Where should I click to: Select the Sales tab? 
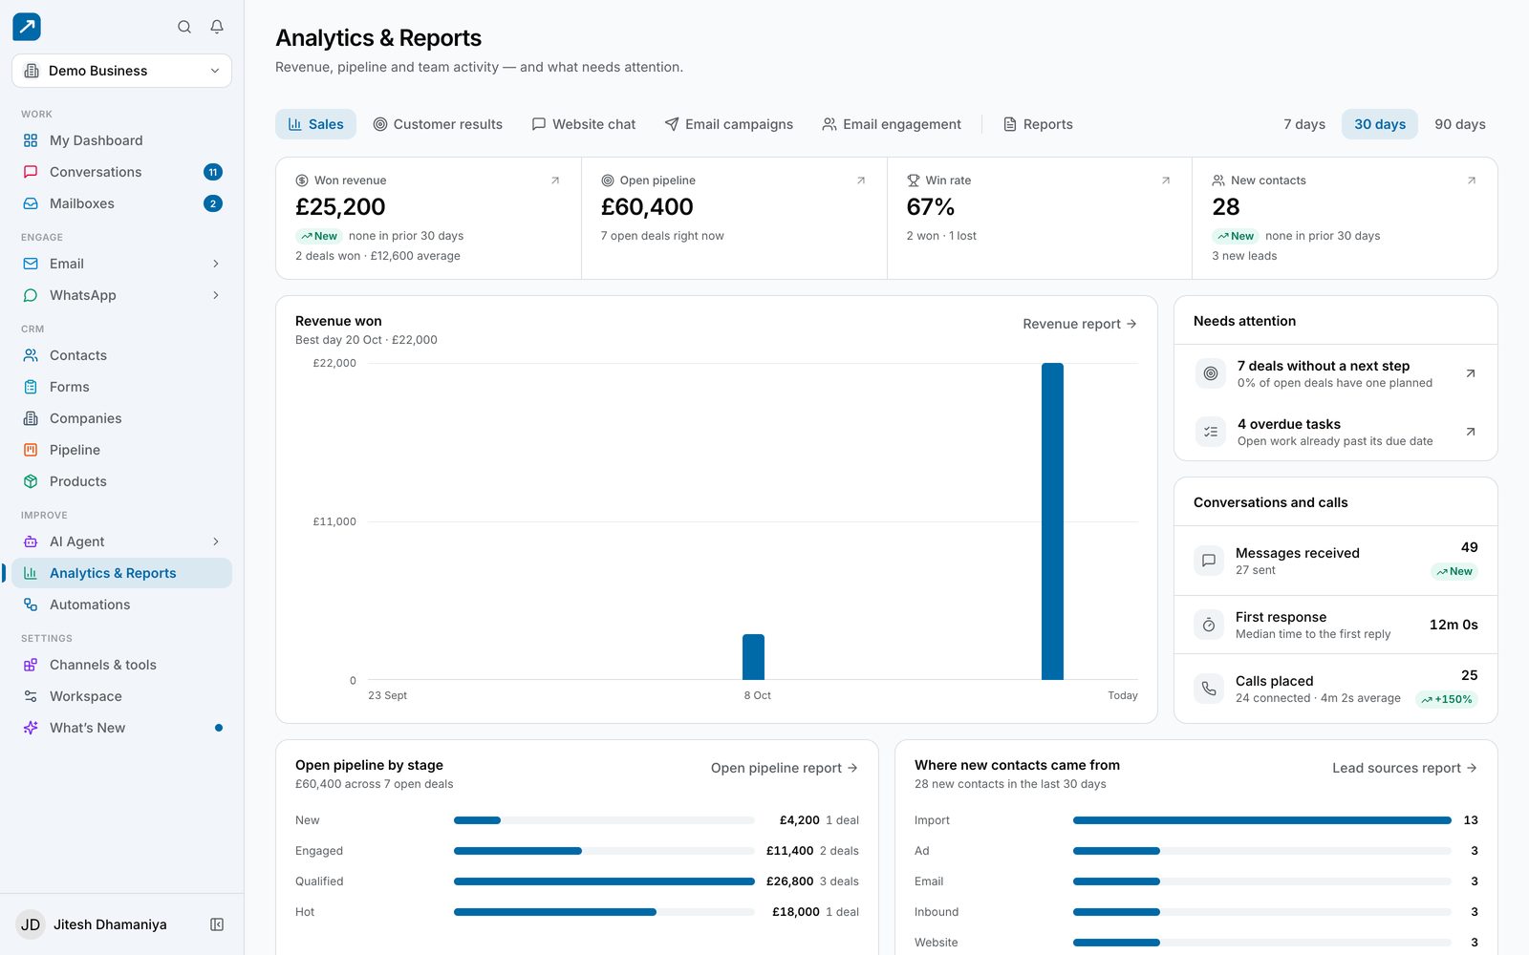coord(315,124)
